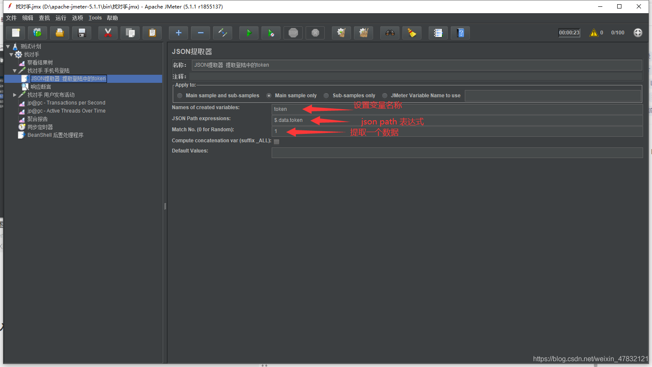Image resolution: width=652 pixels, height=367 pixels.
Task: Stop the running test
Action: 293,33
